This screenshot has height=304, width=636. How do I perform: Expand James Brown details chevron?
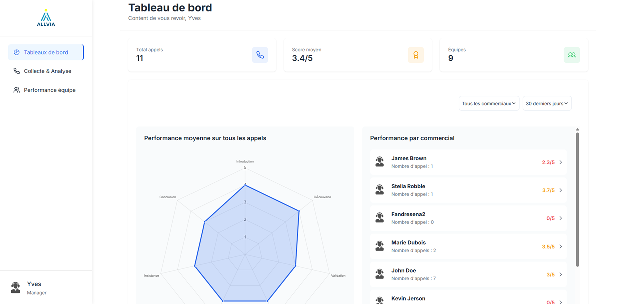pyautogui.click(x=561, y=162)
